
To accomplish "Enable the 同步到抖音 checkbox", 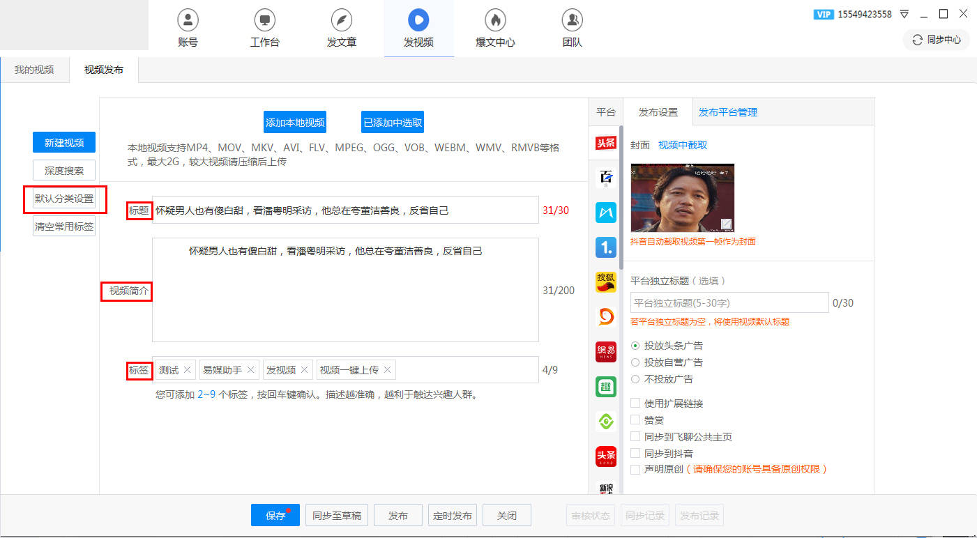I will 635,452.
